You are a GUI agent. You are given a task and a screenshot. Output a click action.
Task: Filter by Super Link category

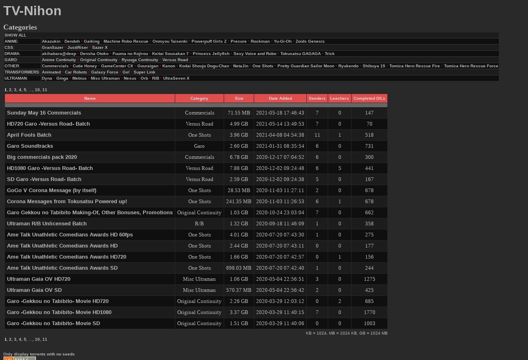144,72
